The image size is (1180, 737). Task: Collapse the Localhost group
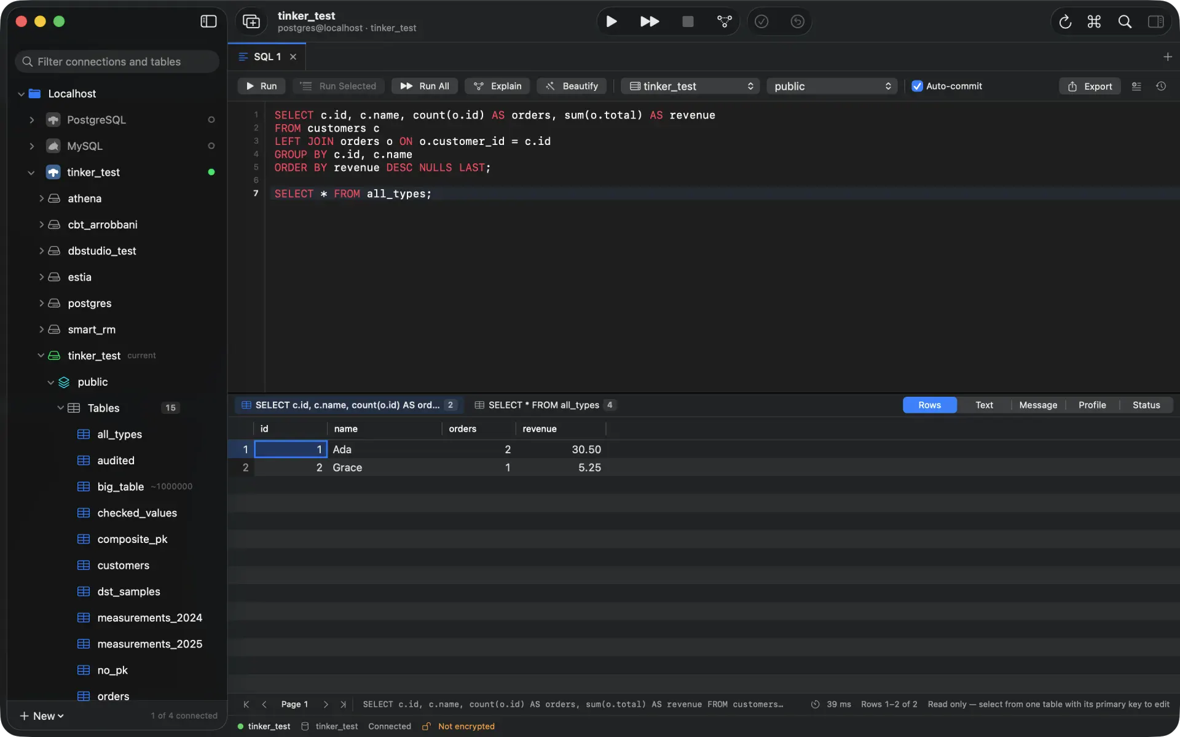click(22, 94)
